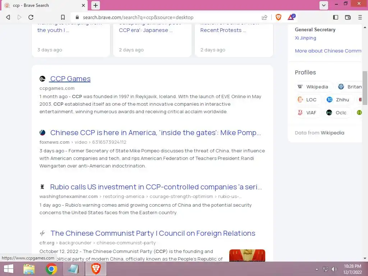Open the network tray icon
The width and height of the screenshot is (368, 276).
326,269
